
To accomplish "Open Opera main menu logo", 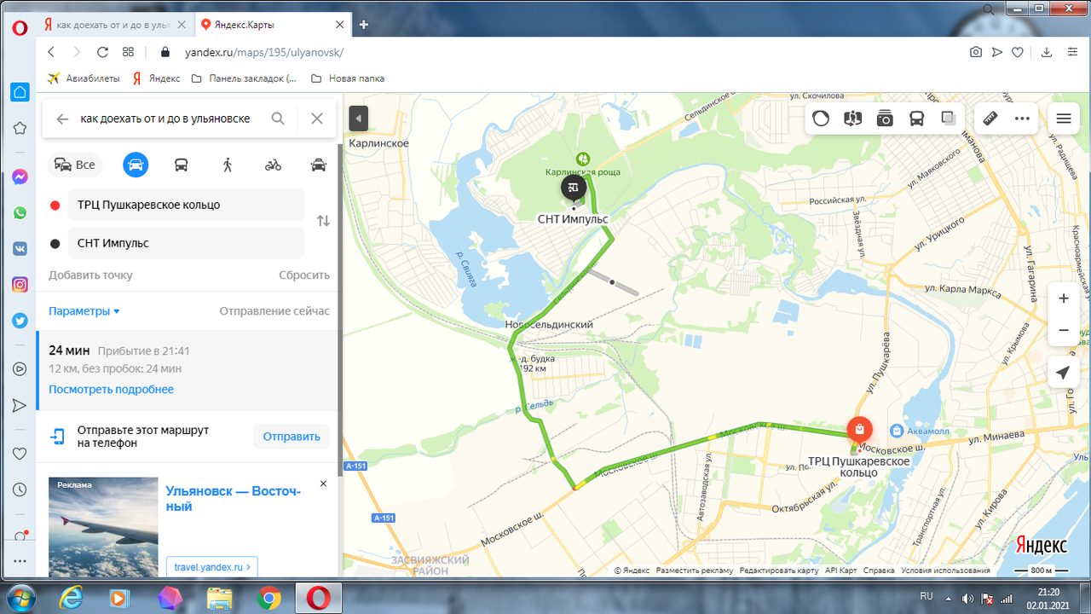I will coord(20,27).
